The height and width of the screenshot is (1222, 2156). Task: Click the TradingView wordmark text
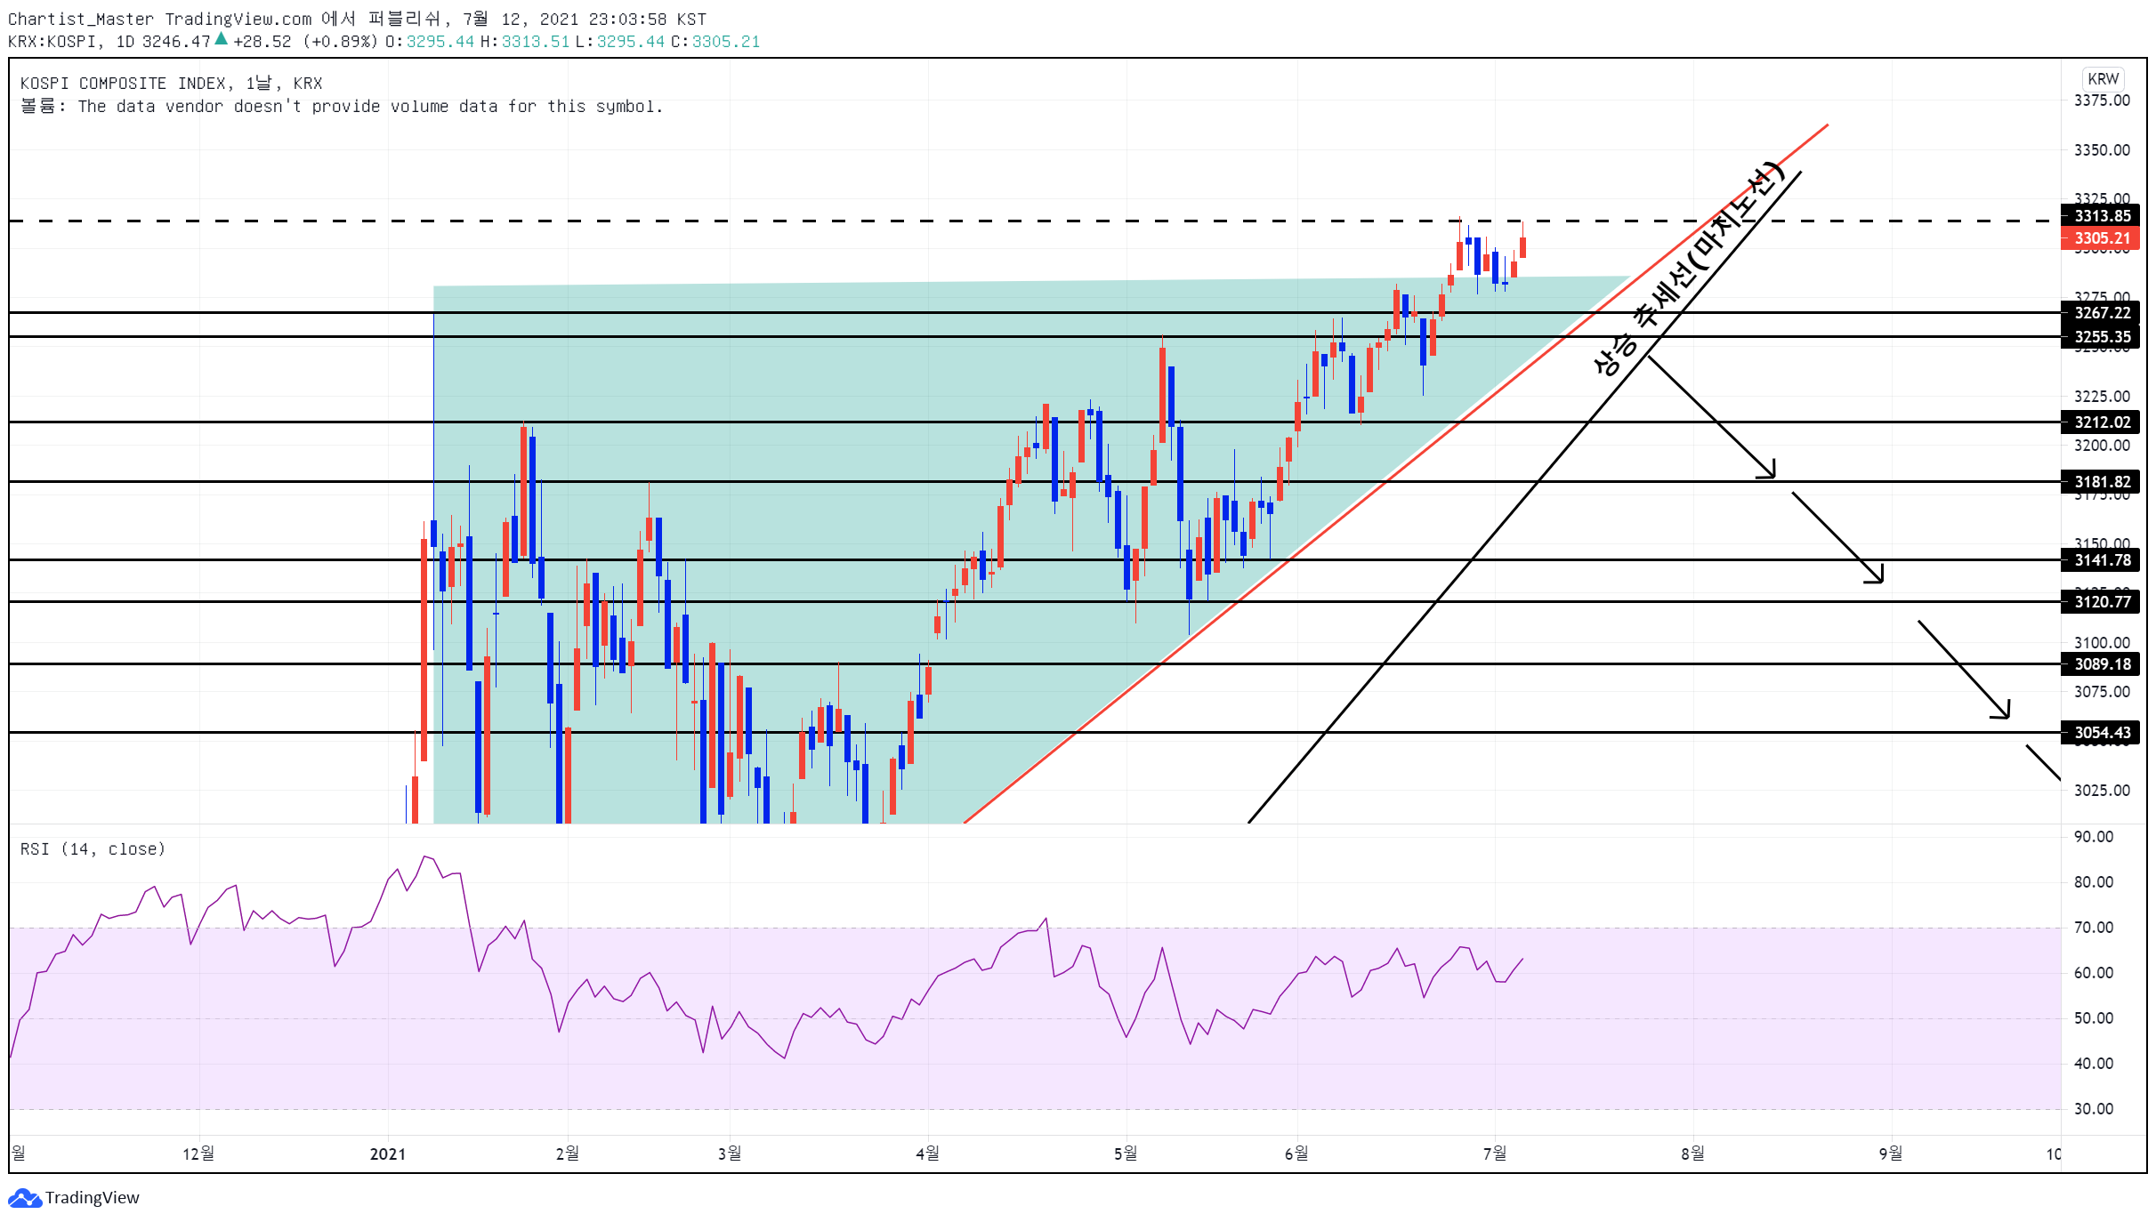coord(93,1198)
